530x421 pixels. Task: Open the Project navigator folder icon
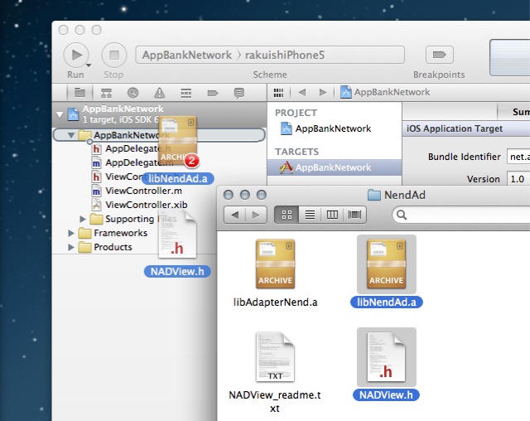pos(79,92)
